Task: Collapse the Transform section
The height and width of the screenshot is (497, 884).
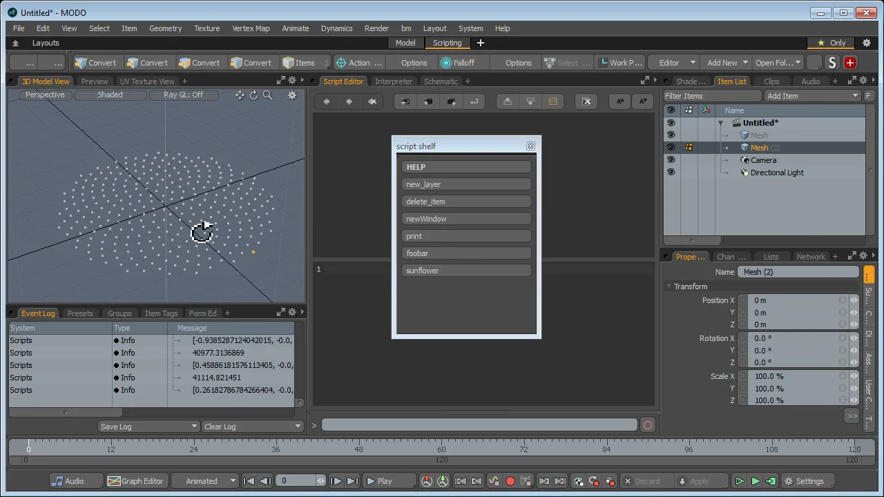Action: pos(669,286)
